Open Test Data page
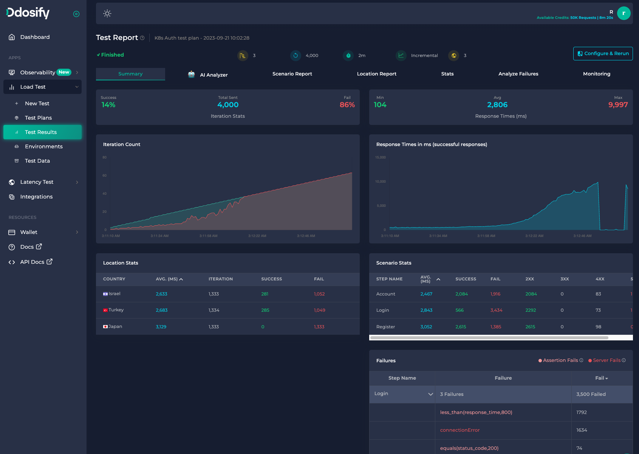 [x=37, y=161]
